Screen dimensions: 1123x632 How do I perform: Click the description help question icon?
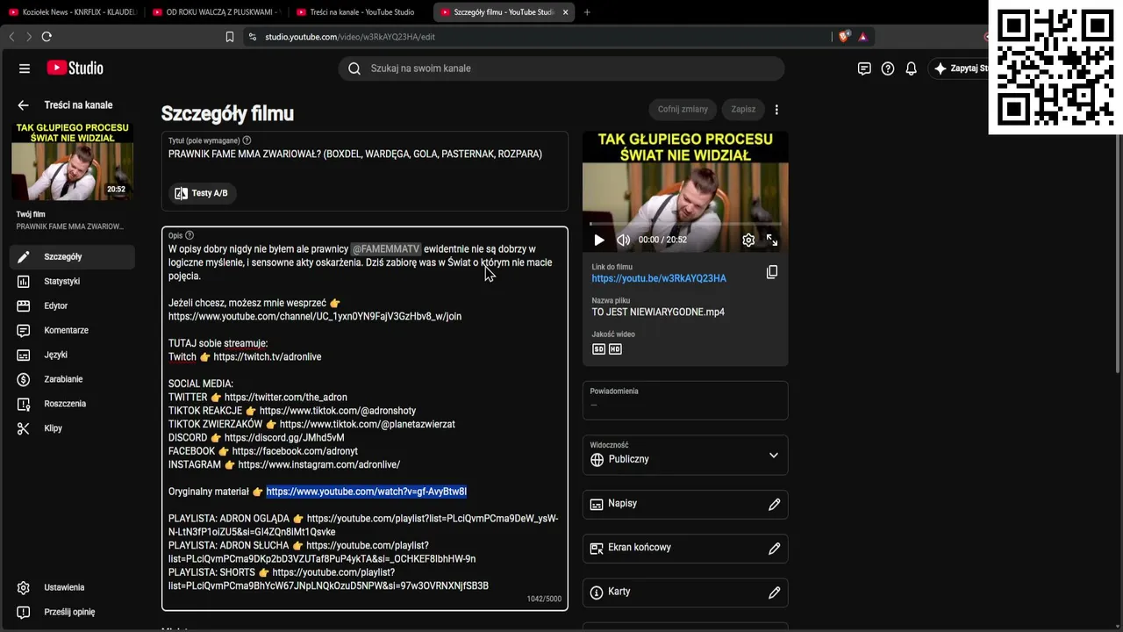click(190, 235)
